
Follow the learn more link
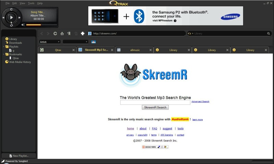[x=198, y=119]
